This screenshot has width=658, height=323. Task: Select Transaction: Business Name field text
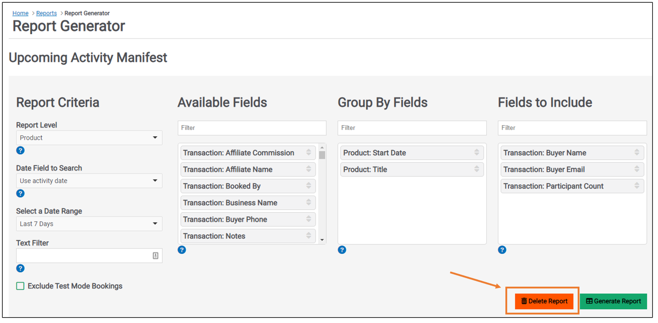[x=230, y=202]
